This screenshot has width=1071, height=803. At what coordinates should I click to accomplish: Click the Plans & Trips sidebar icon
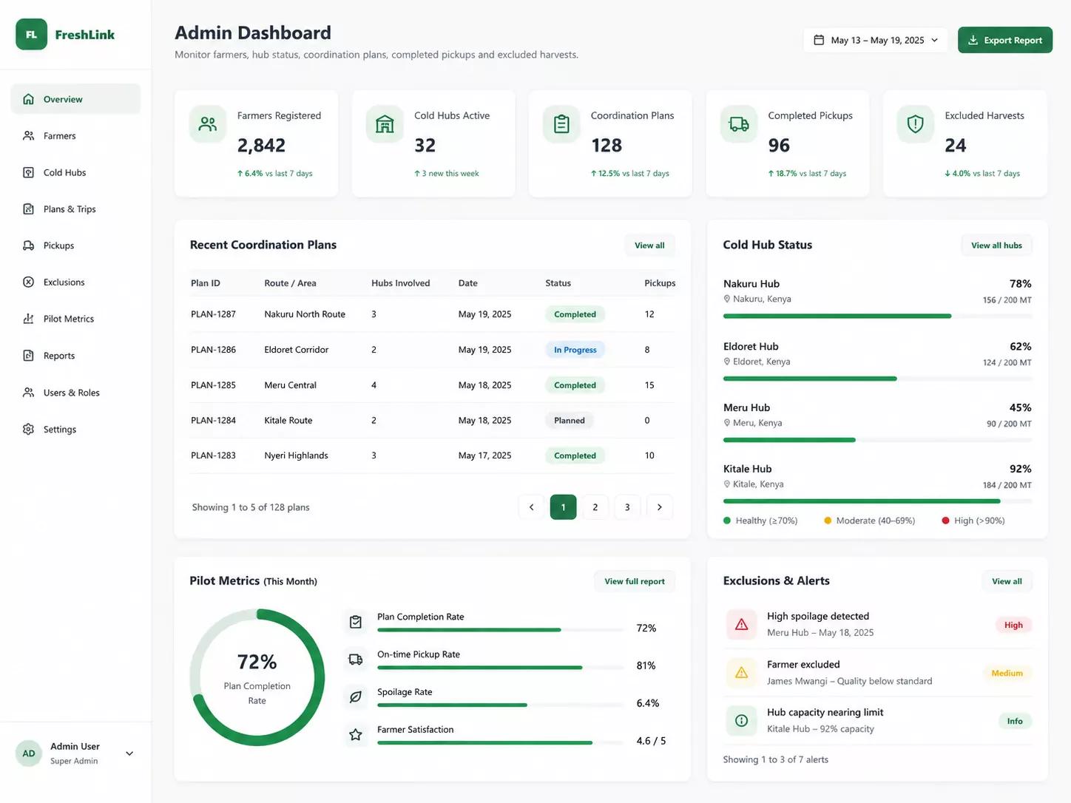pyautogui.click(x=28, y=209)
